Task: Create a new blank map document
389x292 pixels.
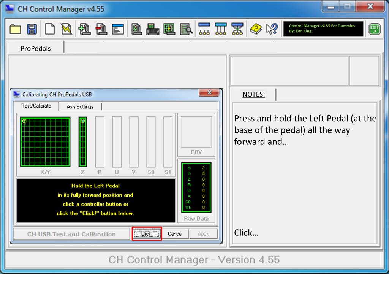Action: pos(50,29)
